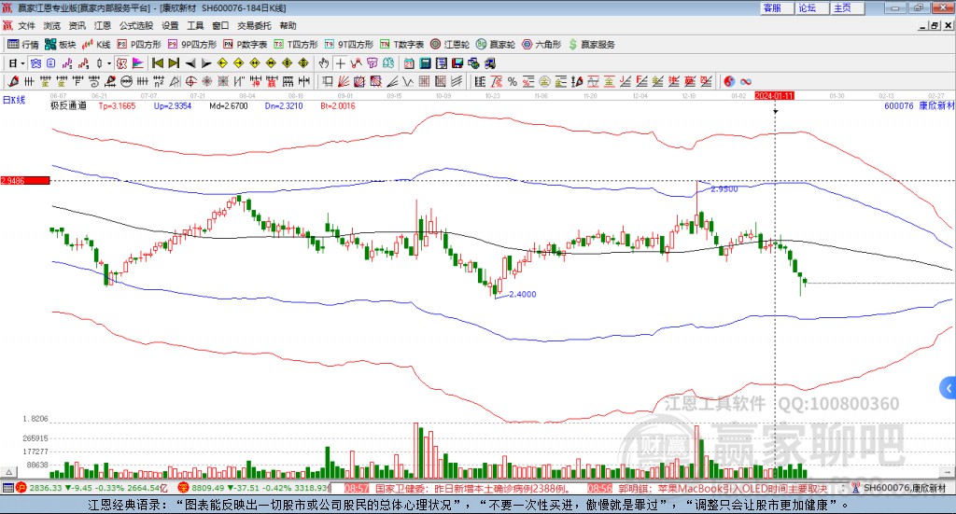Open the 资讯 menu

tap(77, 25)
